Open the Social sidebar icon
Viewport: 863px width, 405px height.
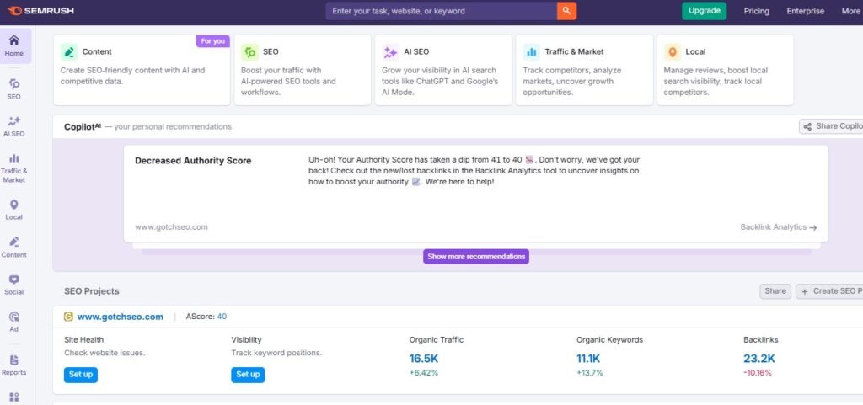14,280
